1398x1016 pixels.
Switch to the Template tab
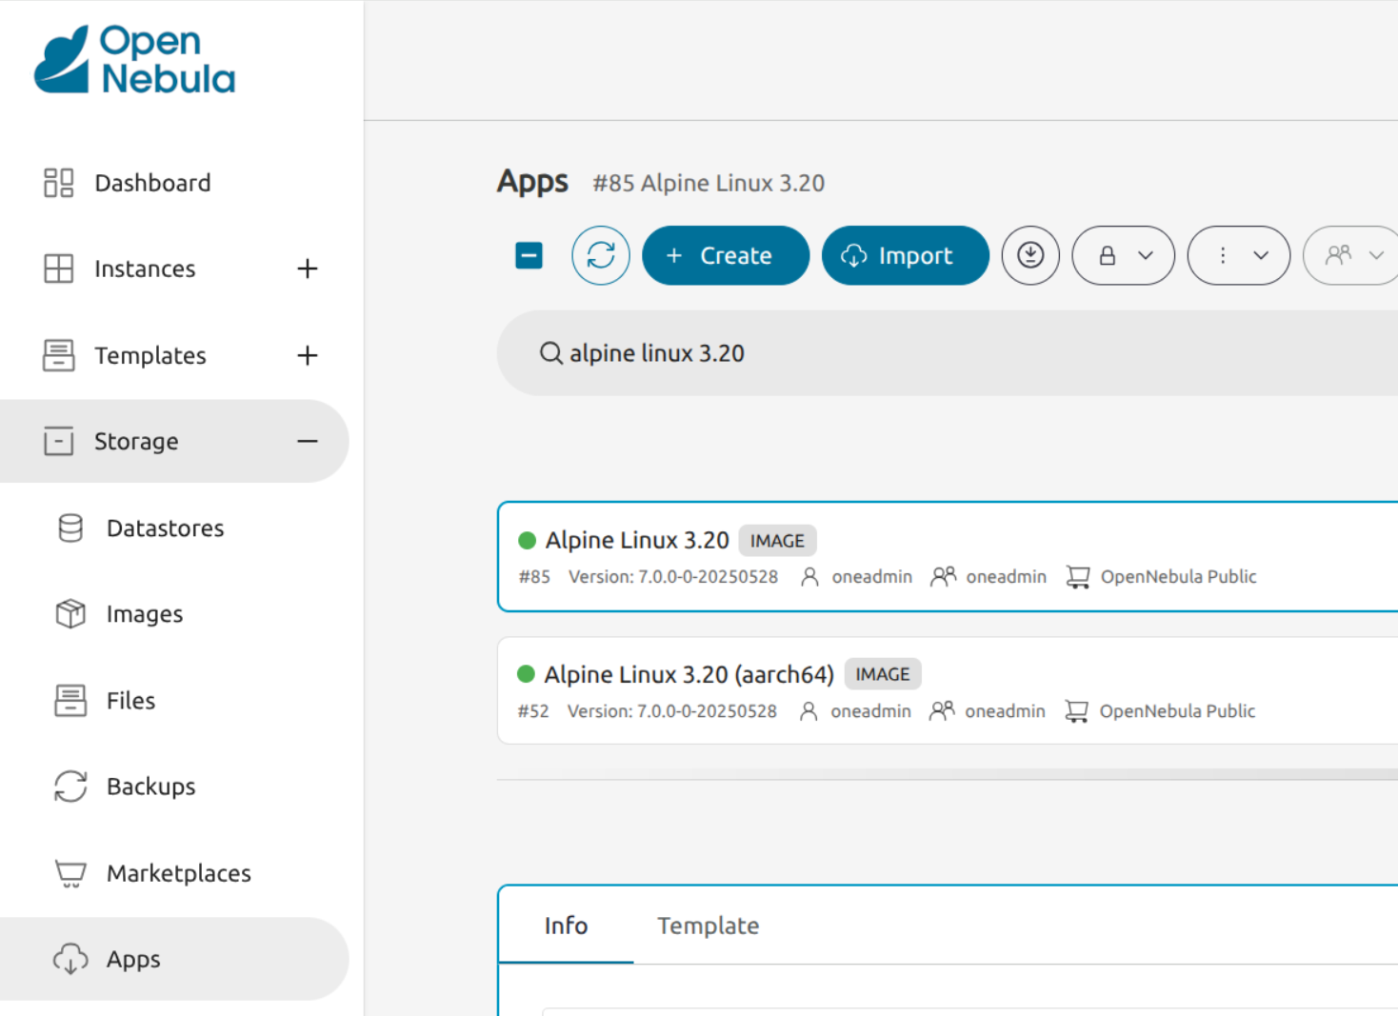click(708, 926)
